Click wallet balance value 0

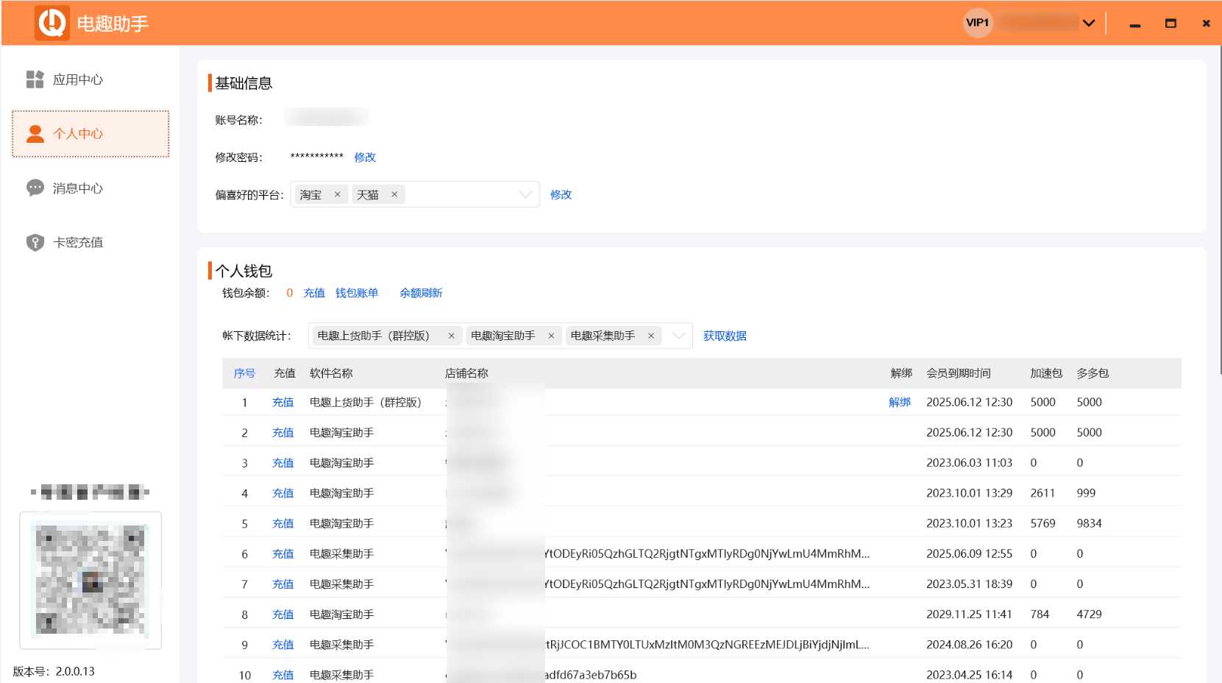(x=289, y=293)
